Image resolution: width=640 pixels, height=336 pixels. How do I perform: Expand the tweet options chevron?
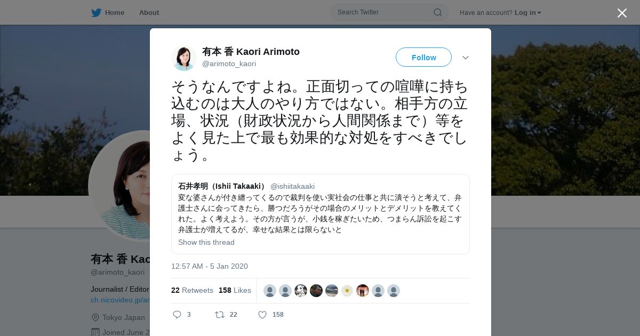466,58
